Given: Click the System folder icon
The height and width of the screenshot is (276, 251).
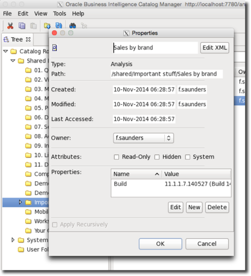Looking at the screenshot, I should pos(21,240).
